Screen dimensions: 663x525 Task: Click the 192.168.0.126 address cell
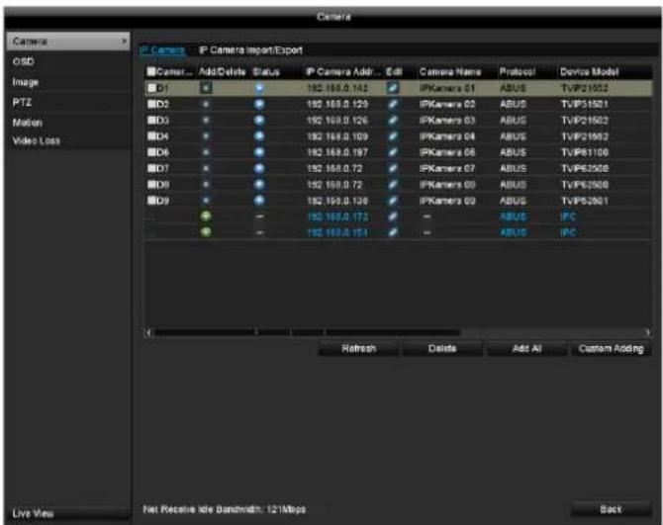[337, 120]
